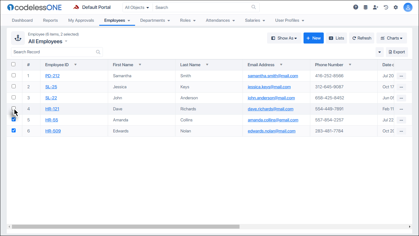
Task: Click the user profile avatar
Action: tap(408, 7)
